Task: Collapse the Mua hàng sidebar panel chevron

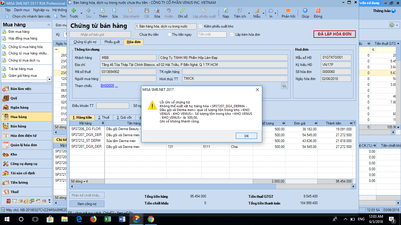Action: click(49, 25)
